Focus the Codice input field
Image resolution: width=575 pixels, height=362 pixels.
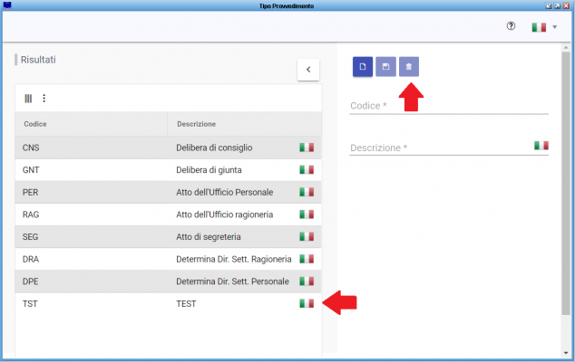pos(449,106)
